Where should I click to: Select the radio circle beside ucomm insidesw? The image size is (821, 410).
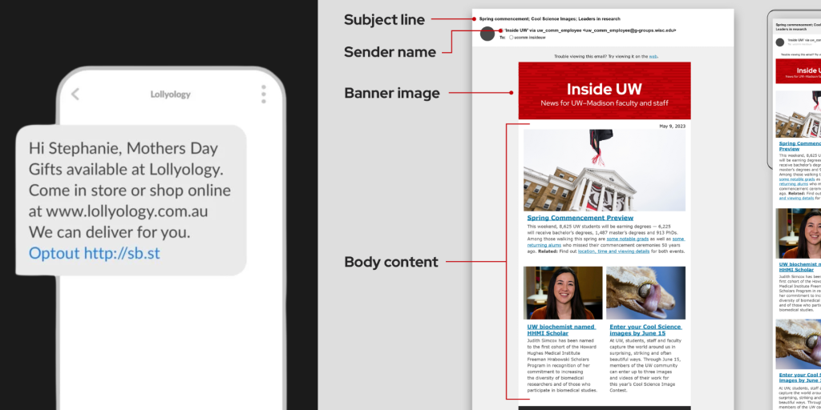pyautogui.click(x=512, y=38)
